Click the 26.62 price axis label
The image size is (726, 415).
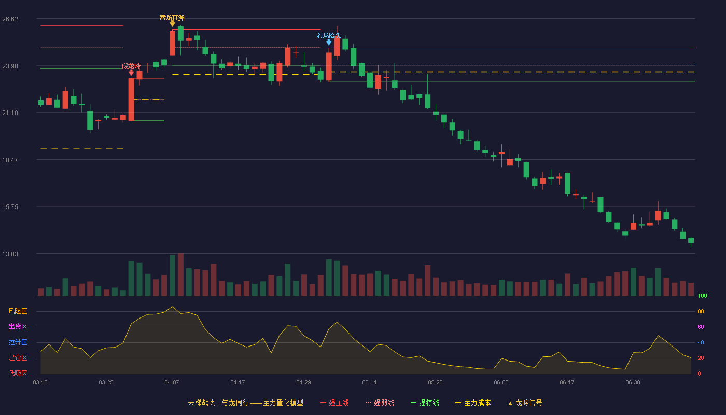10,19
